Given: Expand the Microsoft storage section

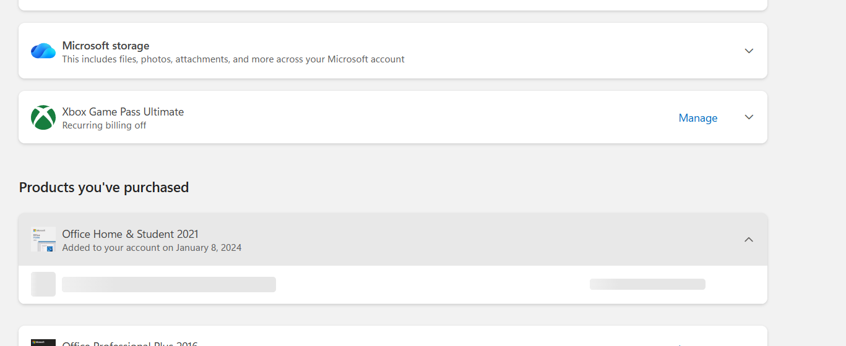Looking at the screenshot, I should pyautogui.click(x=749, y=51).
